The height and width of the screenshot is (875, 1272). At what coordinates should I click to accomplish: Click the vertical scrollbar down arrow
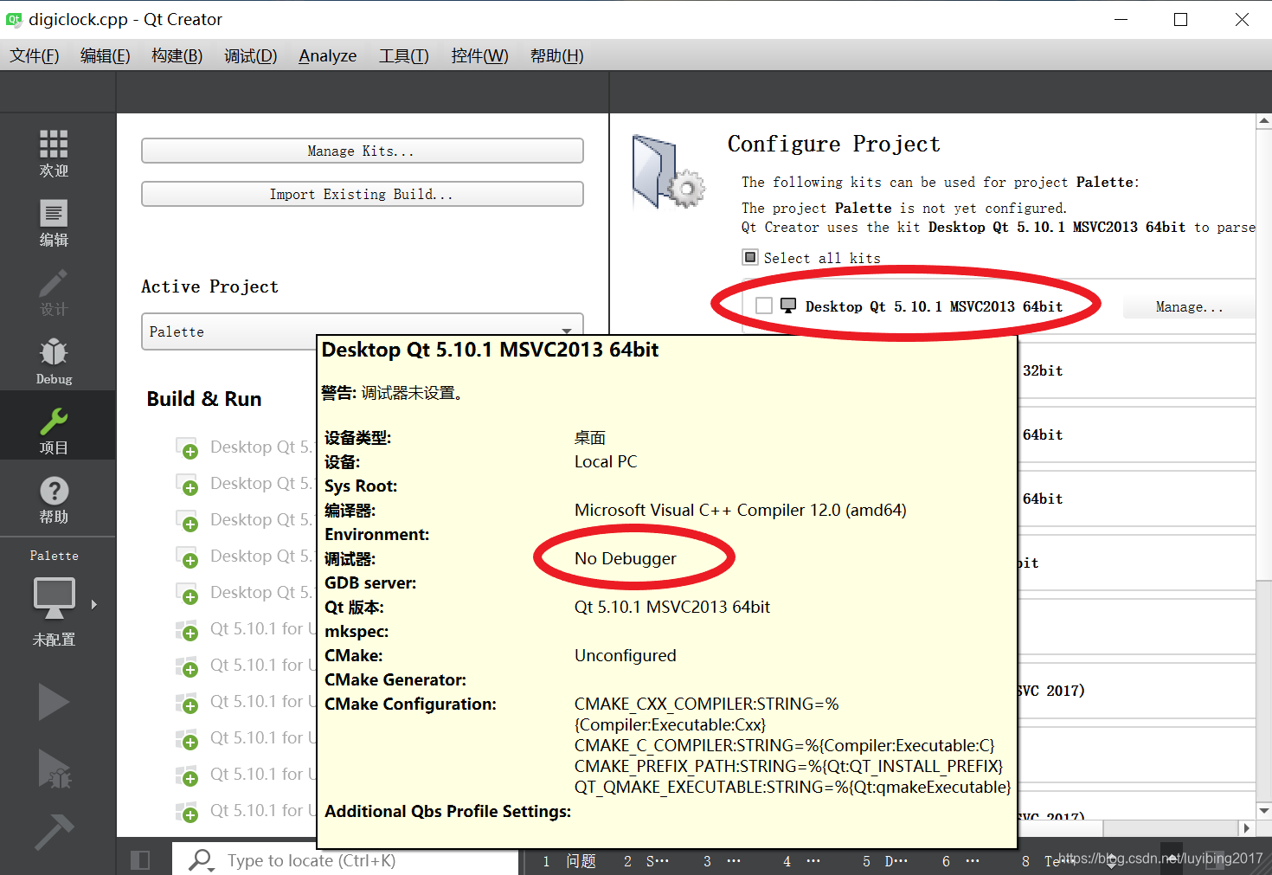(x=1264, y=811)
